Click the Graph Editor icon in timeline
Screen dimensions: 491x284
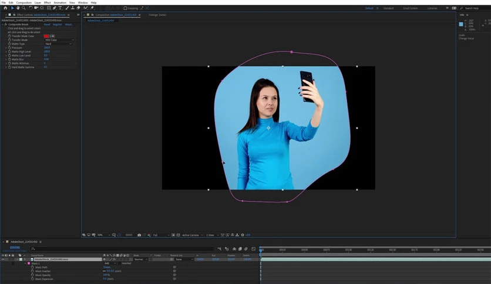click(x=253, y=249)
